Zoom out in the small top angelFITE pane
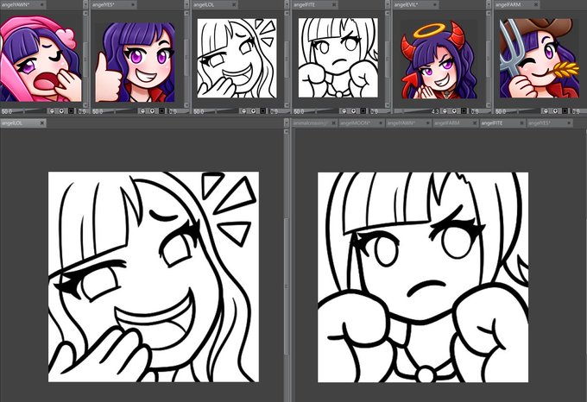Viewport: 587px width, 402px height. coord(344,111)
